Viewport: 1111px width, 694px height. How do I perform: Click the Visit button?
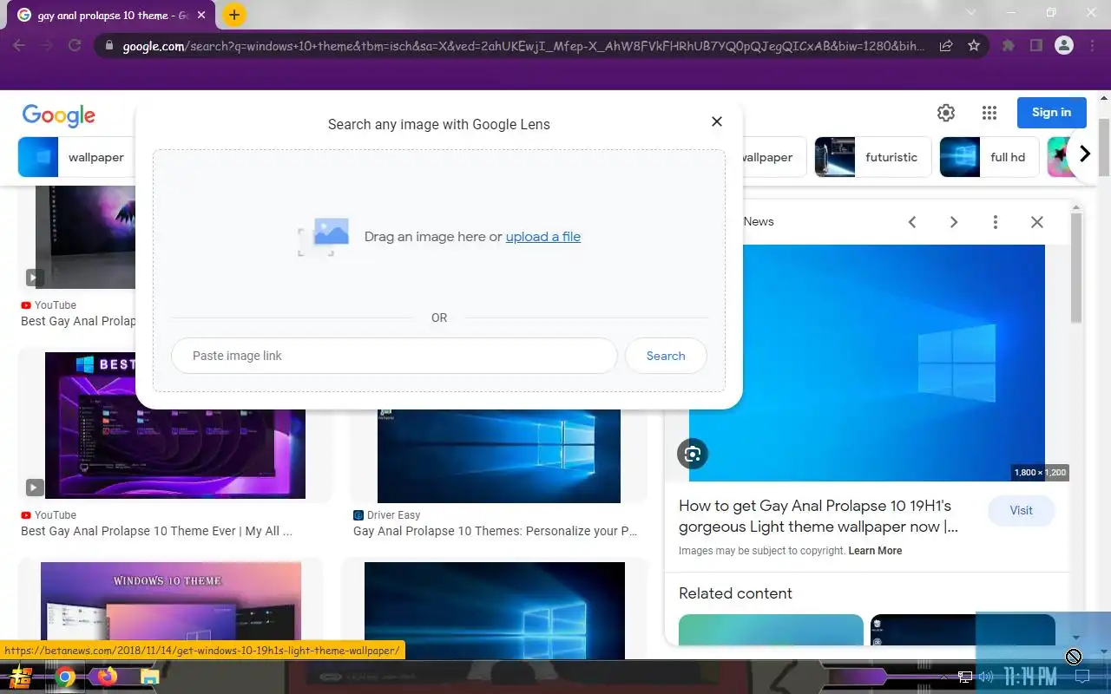pyautogui.click(x=1022, y=510)
